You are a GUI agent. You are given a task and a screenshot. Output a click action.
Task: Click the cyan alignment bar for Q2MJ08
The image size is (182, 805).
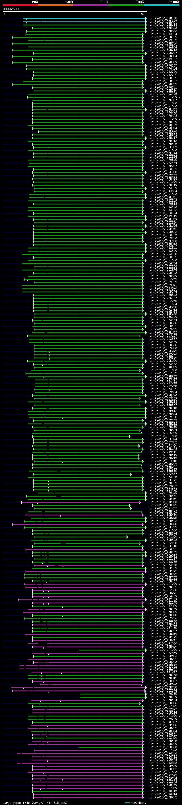tap(85, 19)
